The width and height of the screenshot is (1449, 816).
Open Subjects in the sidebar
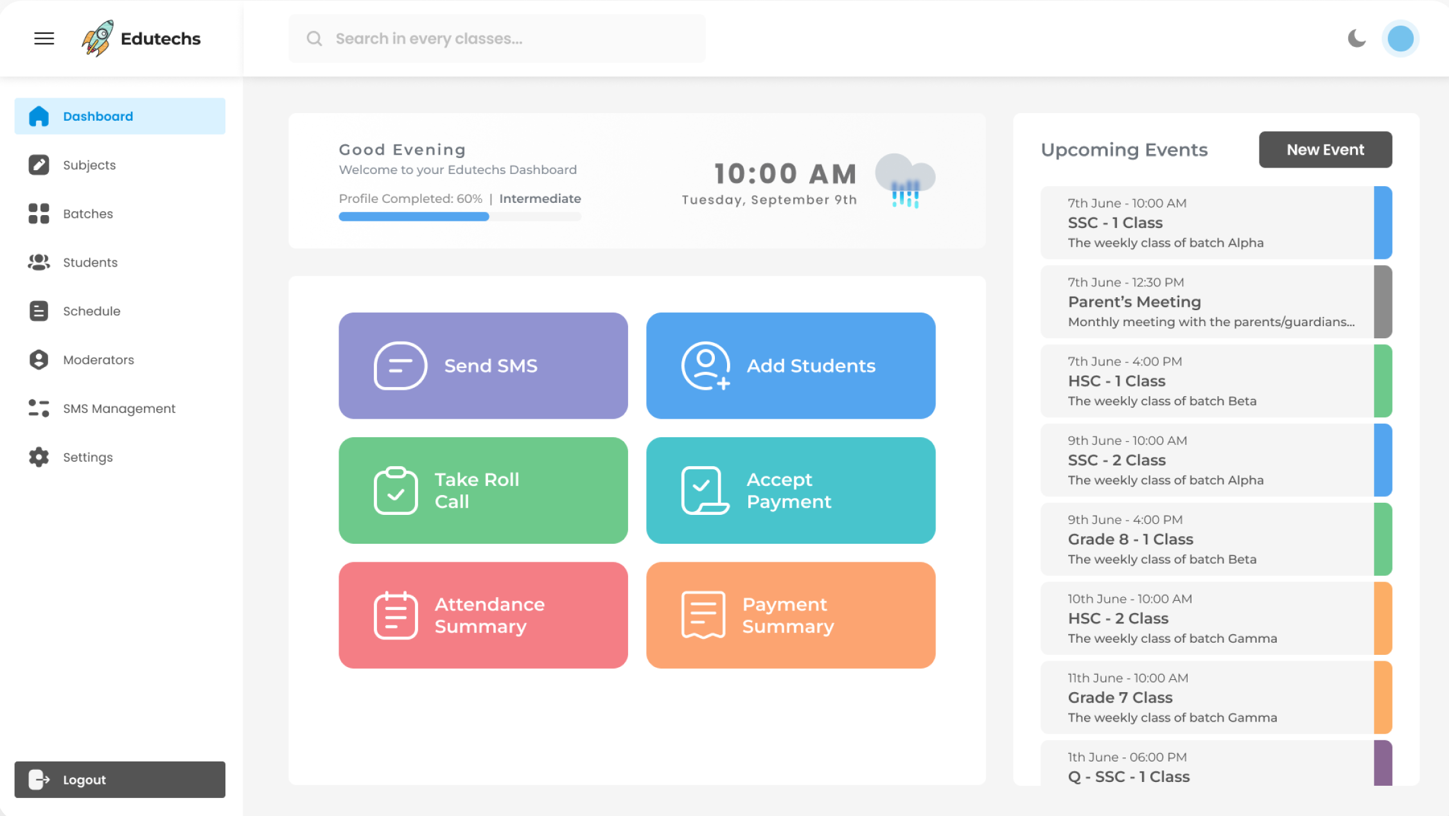click(89, 165)
